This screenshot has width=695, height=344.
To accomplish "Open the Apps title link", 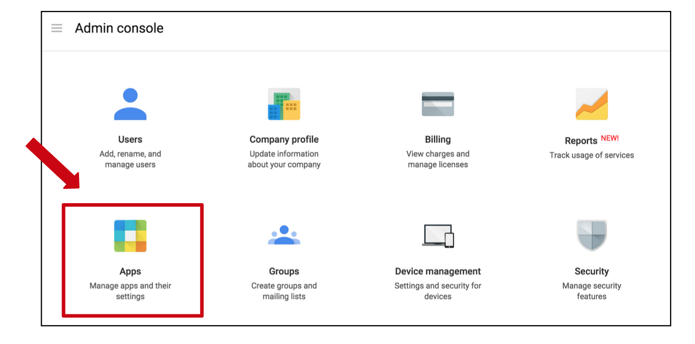I will tap(130, 271).
